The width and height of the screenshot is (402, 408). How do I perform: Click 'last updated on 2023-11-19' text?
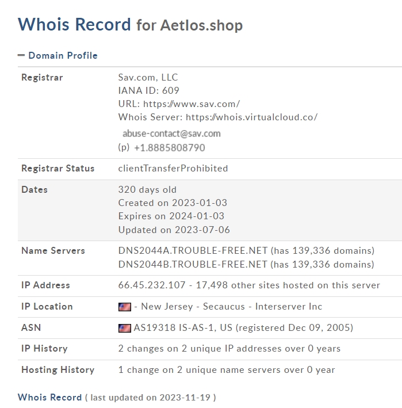150,398
